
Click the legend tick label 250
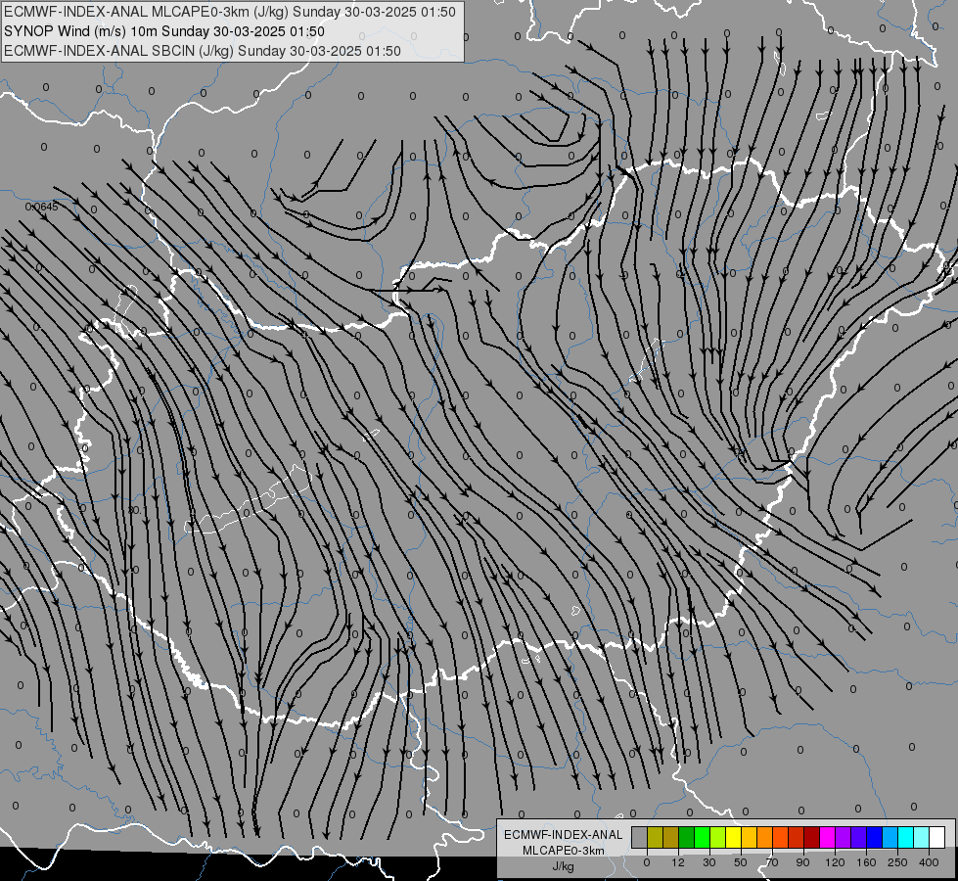click(897, 862)
